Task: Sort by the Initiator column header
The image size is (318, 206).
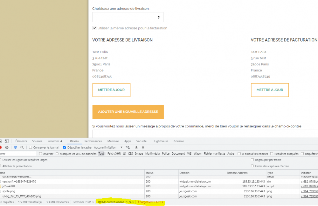Action: pyautogui.click(x=309, y=173)
